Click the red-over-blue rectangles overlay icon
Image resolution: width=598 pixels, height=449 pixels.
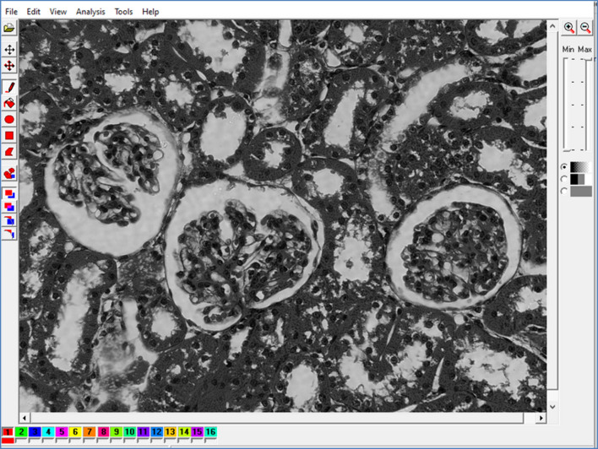9,194
